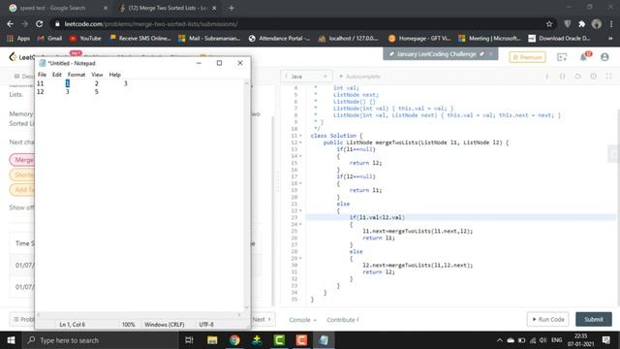Screen dimensions: 620x349
Task: Collapse code fold at line 18
Action: [300, 183]
